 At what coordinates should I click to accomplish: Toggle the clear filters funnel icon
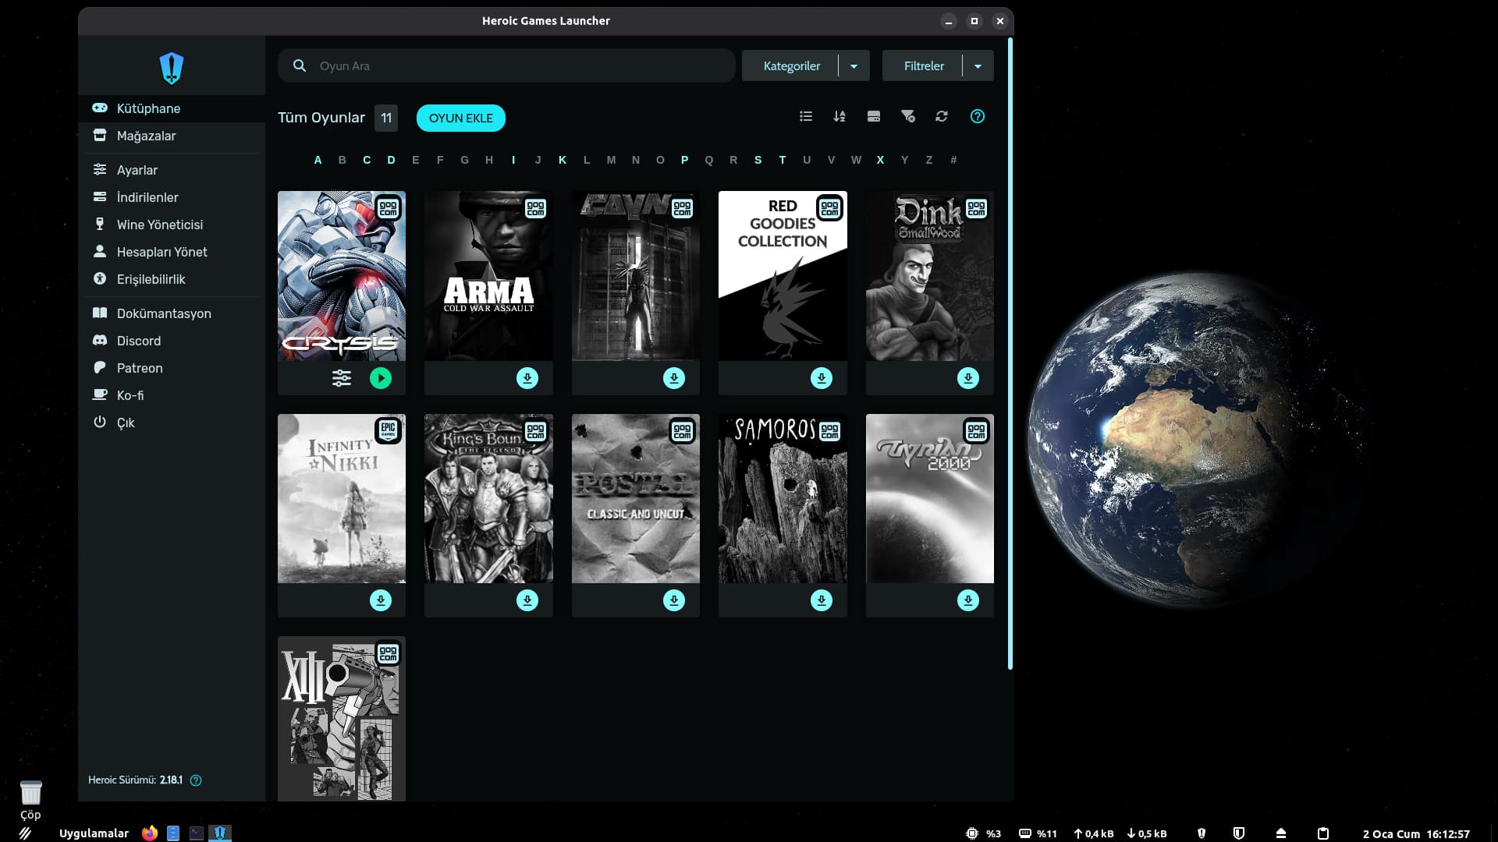point(907,116)
